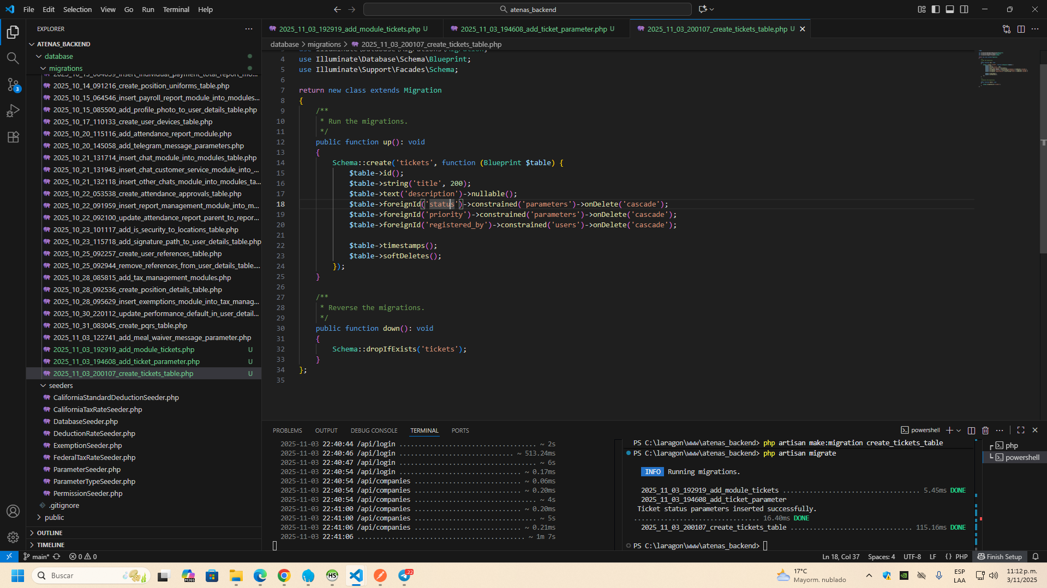Open the Source Control view
Viewport: 1047px width, 588px height.
[13, 84]
